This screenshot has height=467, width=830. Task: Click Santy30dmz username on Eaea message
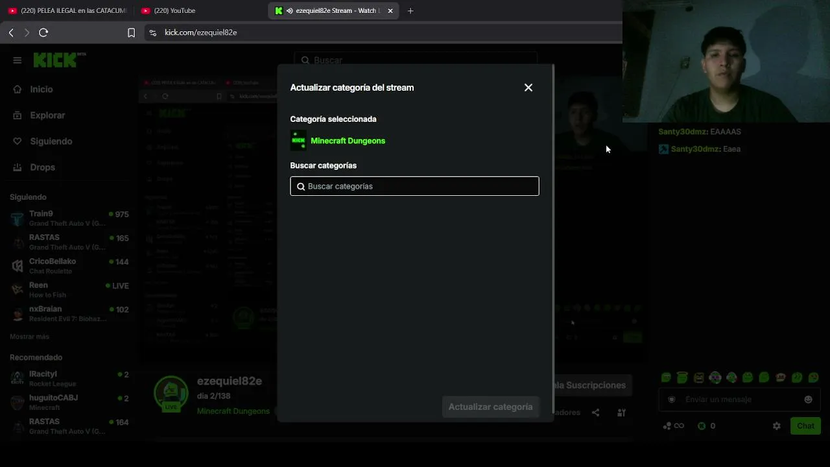point(695,149)
